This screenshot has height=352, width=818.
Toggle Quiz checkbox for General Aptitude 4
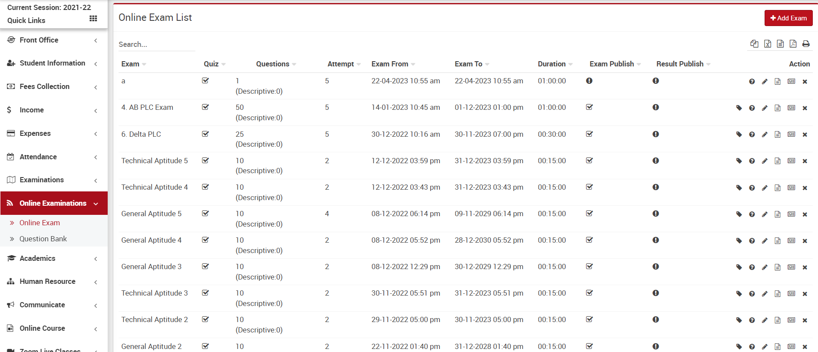click(205, 240)
